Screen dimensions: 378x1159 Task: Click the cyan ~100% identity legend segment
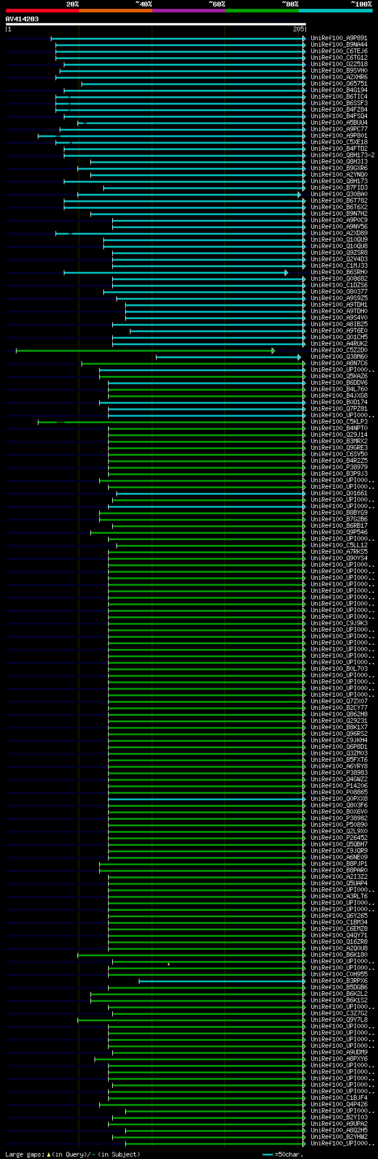(x=335, y=11)
